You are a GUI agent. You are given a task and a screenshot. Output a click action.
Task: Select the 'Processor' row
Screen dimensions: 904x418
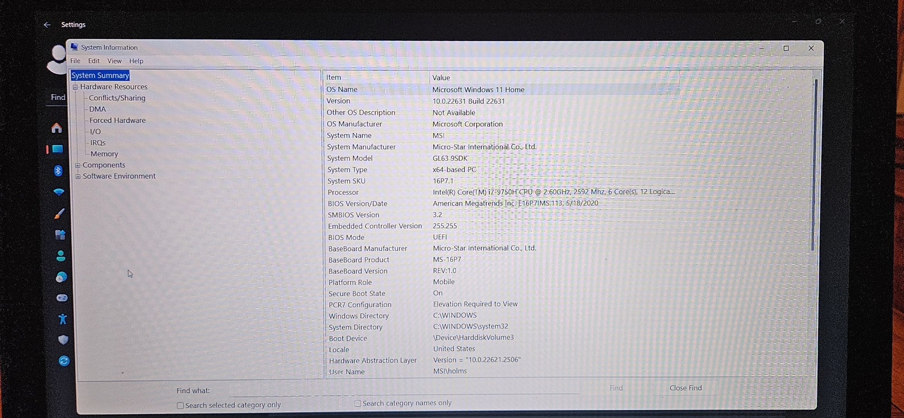(x=502, y=192)
